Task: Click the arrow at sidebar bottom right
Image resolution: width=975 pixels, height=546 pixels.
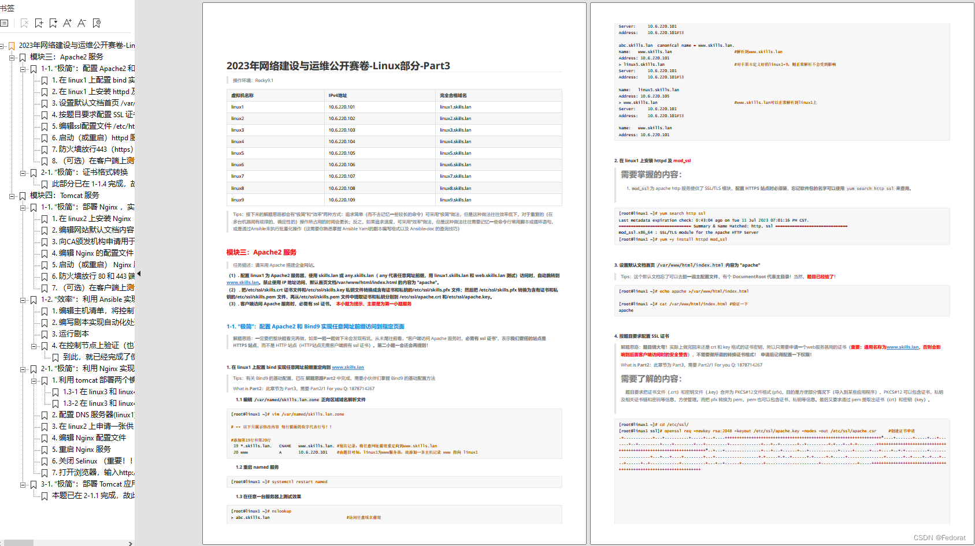Action: tap(131, 543)
